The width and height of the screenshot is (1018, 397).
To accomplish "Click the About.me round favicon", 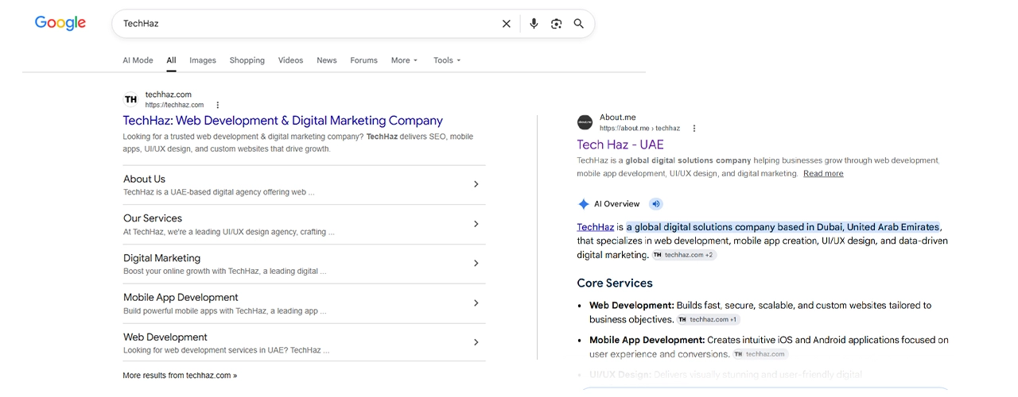I will pos(585,122).
